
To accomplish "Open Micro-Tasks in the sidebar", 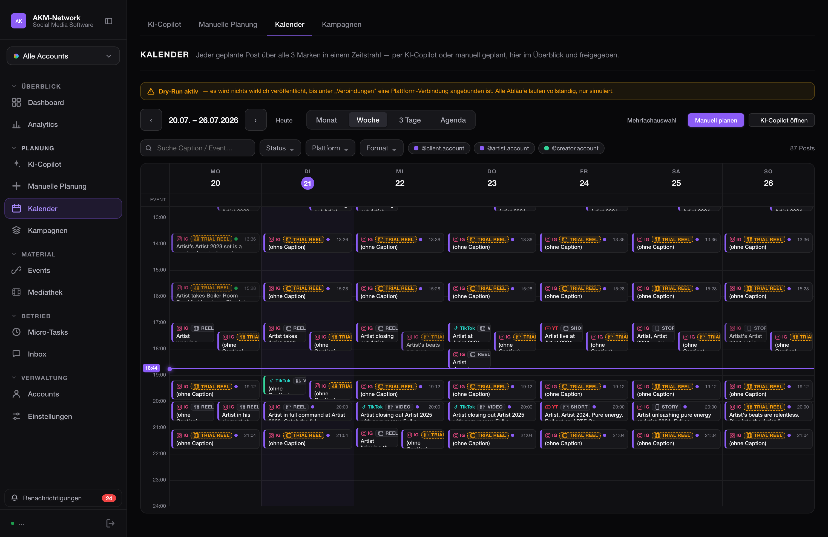I will (63, 332).
